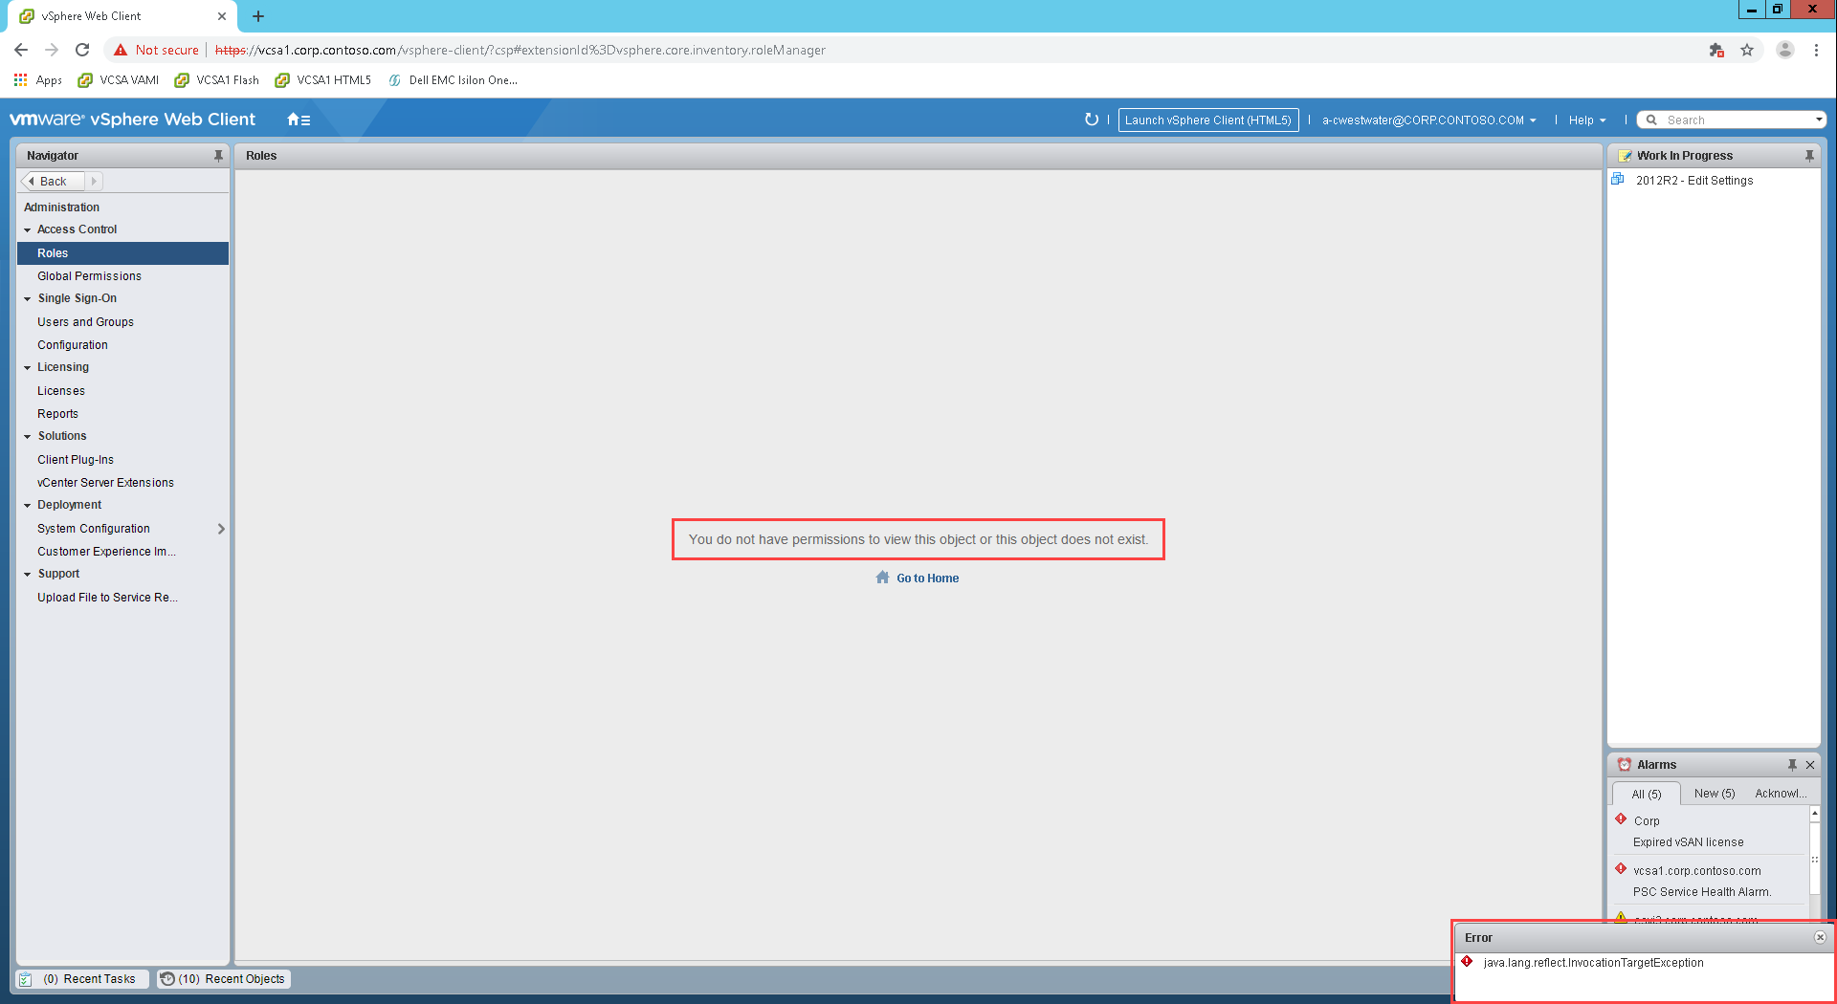The width and height of the screenshot is (1837, 1004).
Task: Click the browser address bar URL
Action: point(520,50)
